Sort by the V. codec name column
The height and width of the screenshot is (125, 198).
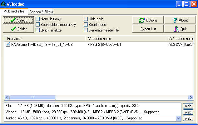(126, 39)
